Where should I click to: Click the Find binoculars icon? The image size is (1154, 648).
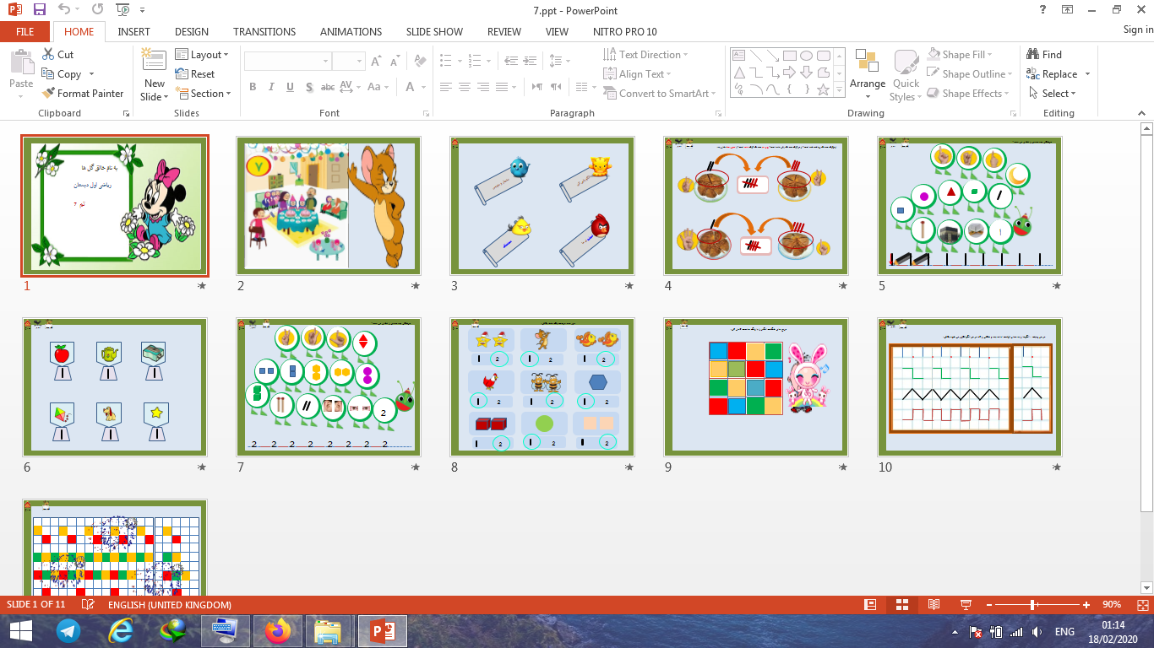click(1032, 55)
